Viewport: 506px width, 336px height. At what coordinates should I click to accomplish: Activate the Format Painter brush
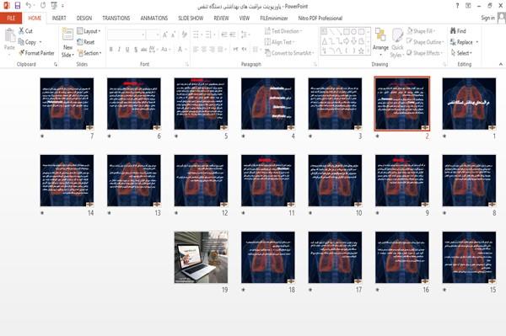click(22, 53)
